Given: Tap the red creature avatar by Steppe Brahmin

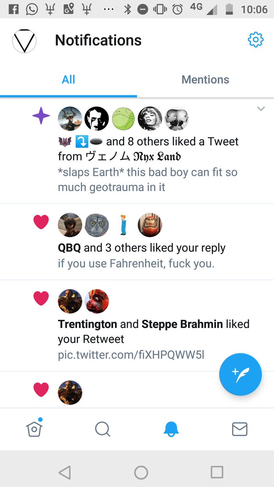Looking at the screenshot, I should (x=97, y=301).
